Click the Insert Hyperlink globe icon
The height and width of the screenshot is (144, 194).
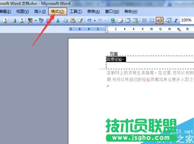(x=113, y=21)
